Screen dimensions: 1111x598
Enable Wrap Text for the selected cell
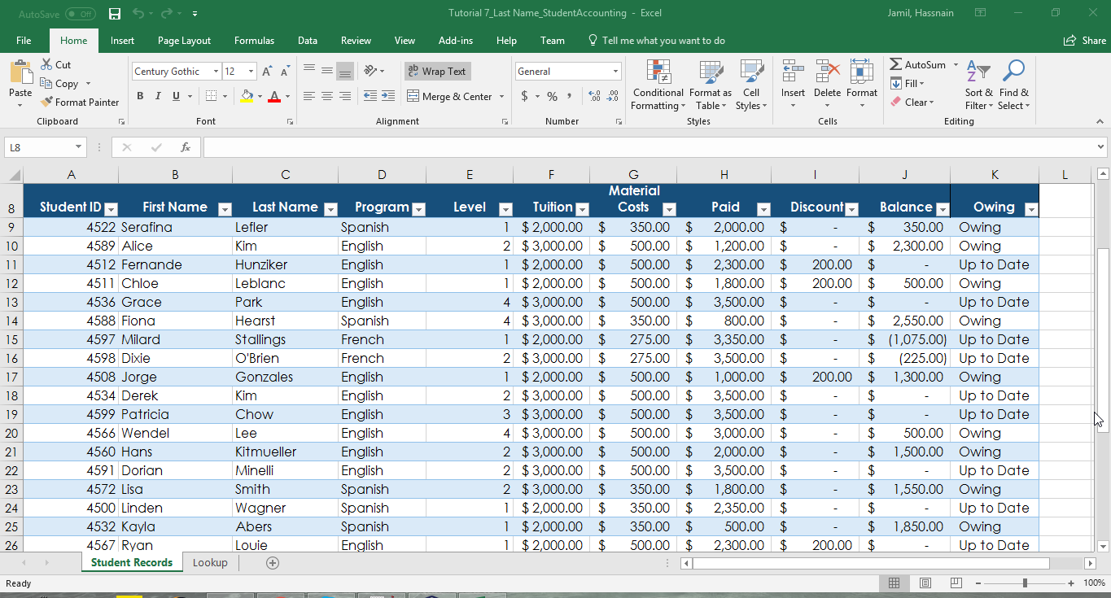coord(437,71)
